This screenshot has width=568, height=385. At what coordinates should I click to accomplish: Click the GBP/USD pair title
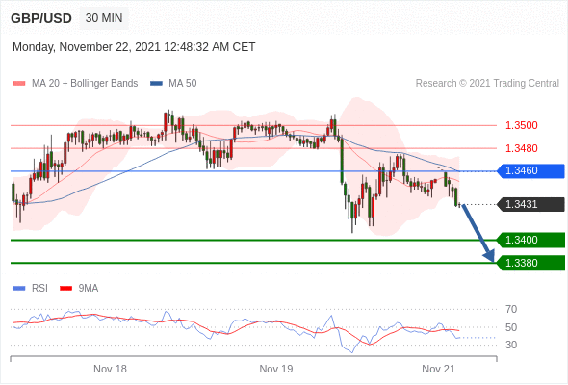click(x=41, y=18)
